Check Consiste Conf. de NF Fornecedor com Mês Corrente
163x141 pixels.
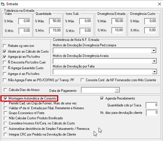[82, 80]
